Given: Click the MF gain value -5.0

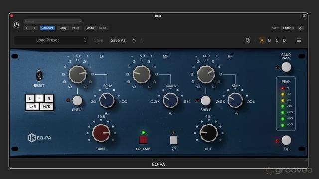Looking at the screenshot, I should click(x=142, y=56).
